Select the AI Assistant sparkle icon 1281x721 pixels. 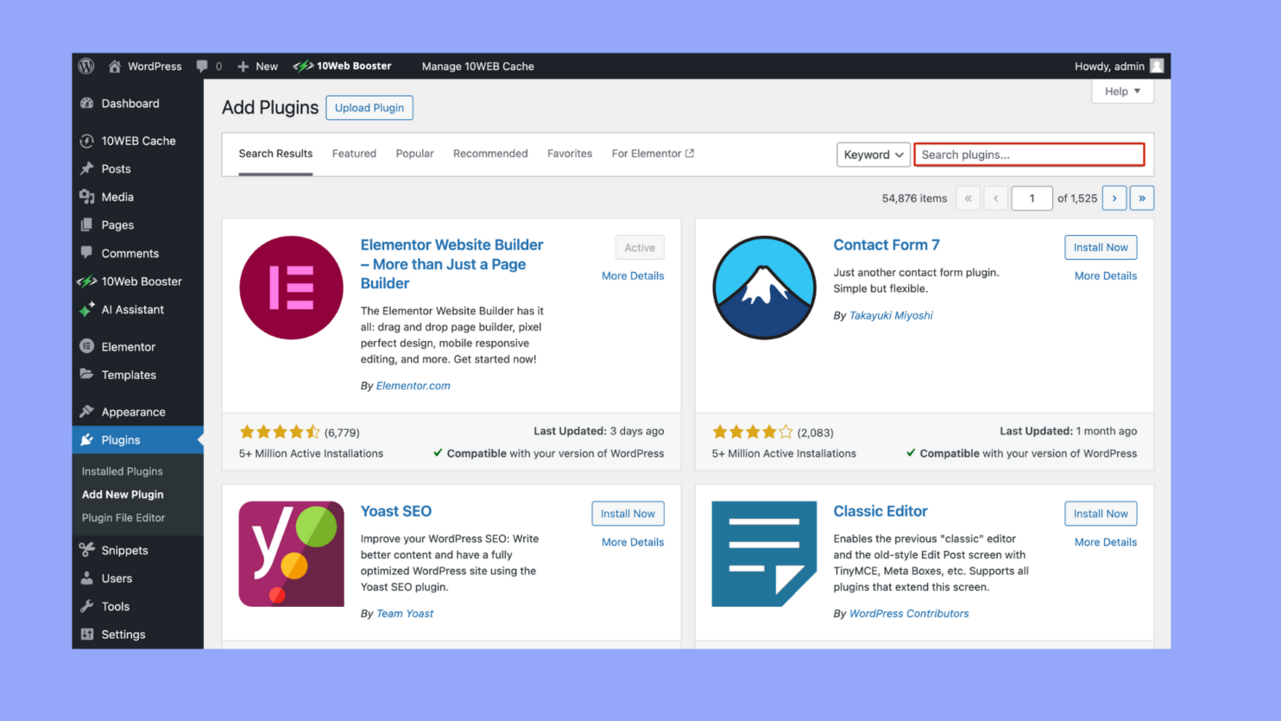tap(87, 309)
